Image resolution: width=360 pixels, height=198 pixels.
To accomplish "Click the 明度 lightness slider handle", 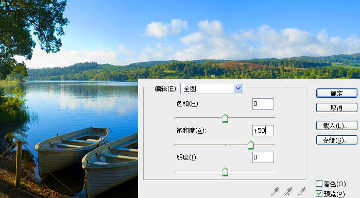I will [x=225, y=172].
